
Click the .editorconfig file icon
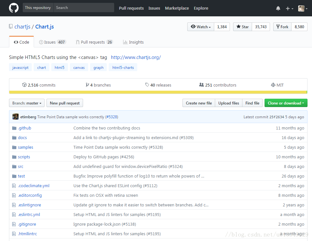coord(14,195)
